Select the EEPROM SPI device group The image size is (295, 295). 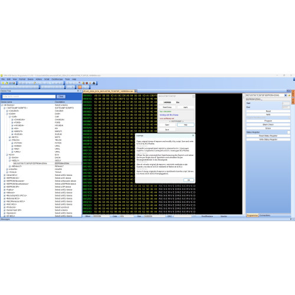pos(13,187)
